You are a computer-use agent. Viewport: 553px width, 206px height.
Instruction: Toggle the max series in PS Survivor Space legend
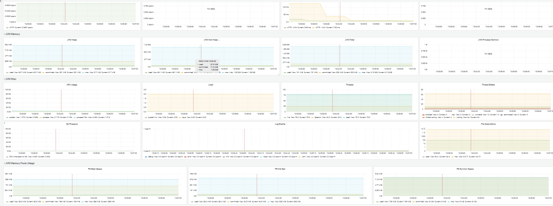[x=452, y=202]
